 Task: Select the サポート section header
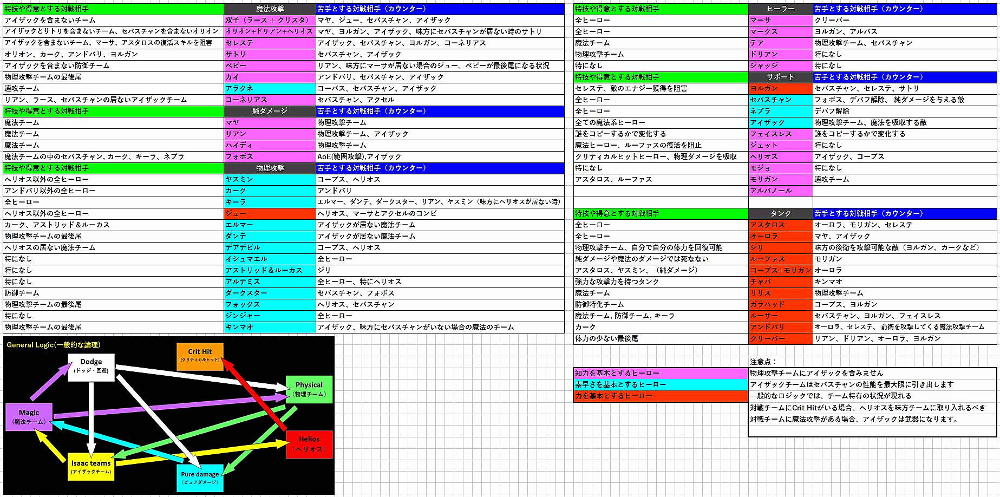click(780, 77)
